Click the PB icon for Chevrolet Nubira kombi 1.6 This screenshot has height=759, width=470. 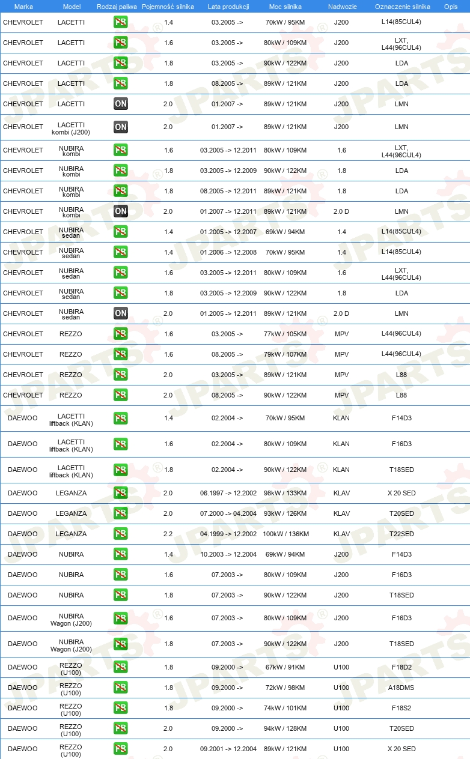(x=121, y=150)
